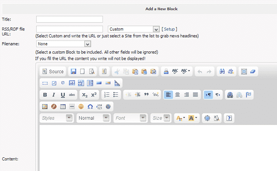
Task: Insert a table into content
Action: [63, 106]
